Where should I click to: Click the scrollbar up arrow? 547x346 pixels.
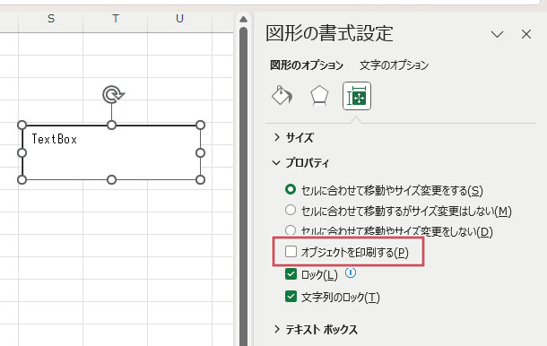(244, 19)
